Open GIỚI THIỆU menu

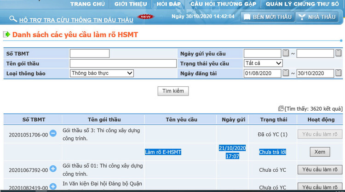[x=131, y=4]
